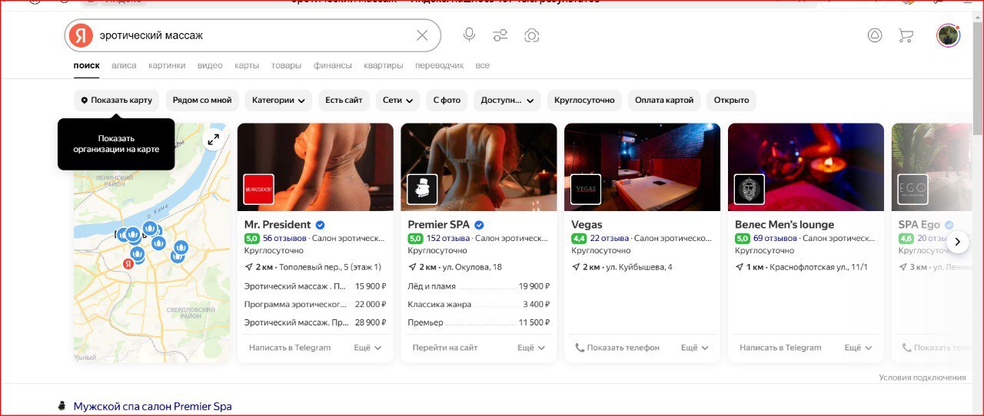Open the Vegas card title
Screen dimensions: 984x416
tap(587, 225)
